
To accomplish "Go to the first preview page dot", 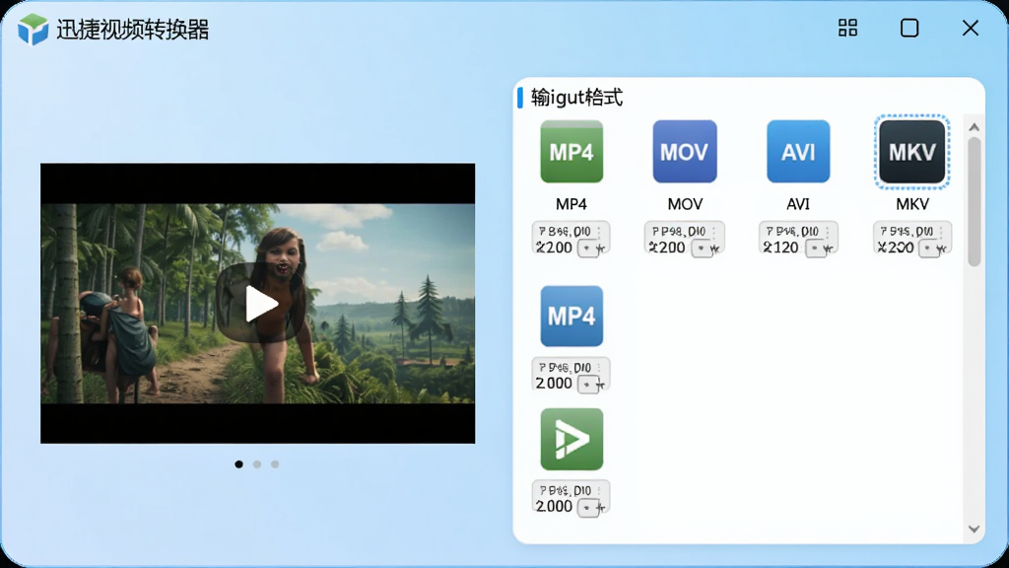I will (x=238, y=464).
